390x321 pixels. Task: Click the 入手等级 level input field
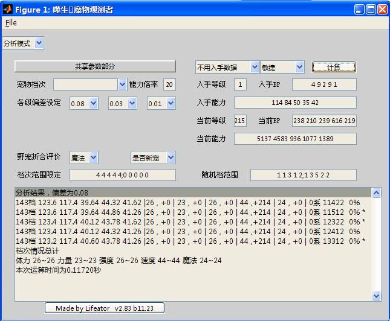[x=241, y=84]
